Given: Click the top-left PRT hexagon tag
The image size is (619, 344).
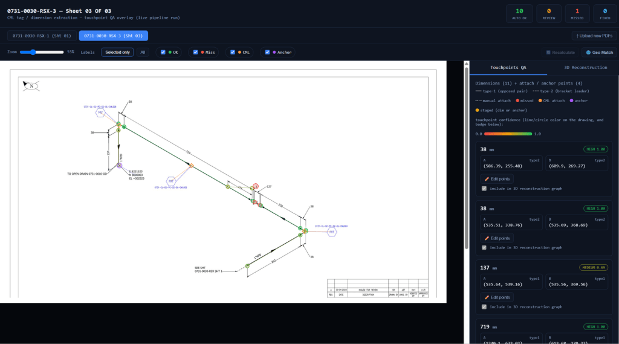Looking at the screenshot, I should (100, 112).
